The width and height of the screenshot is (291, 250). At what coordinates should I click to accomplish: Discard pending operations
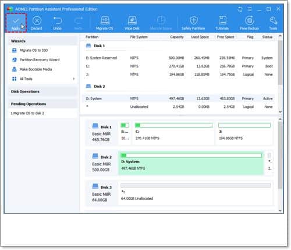click(37, 23)
